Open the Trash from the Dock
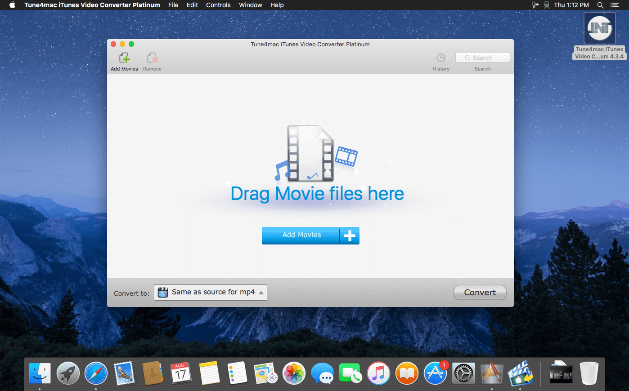 point(589,373)
